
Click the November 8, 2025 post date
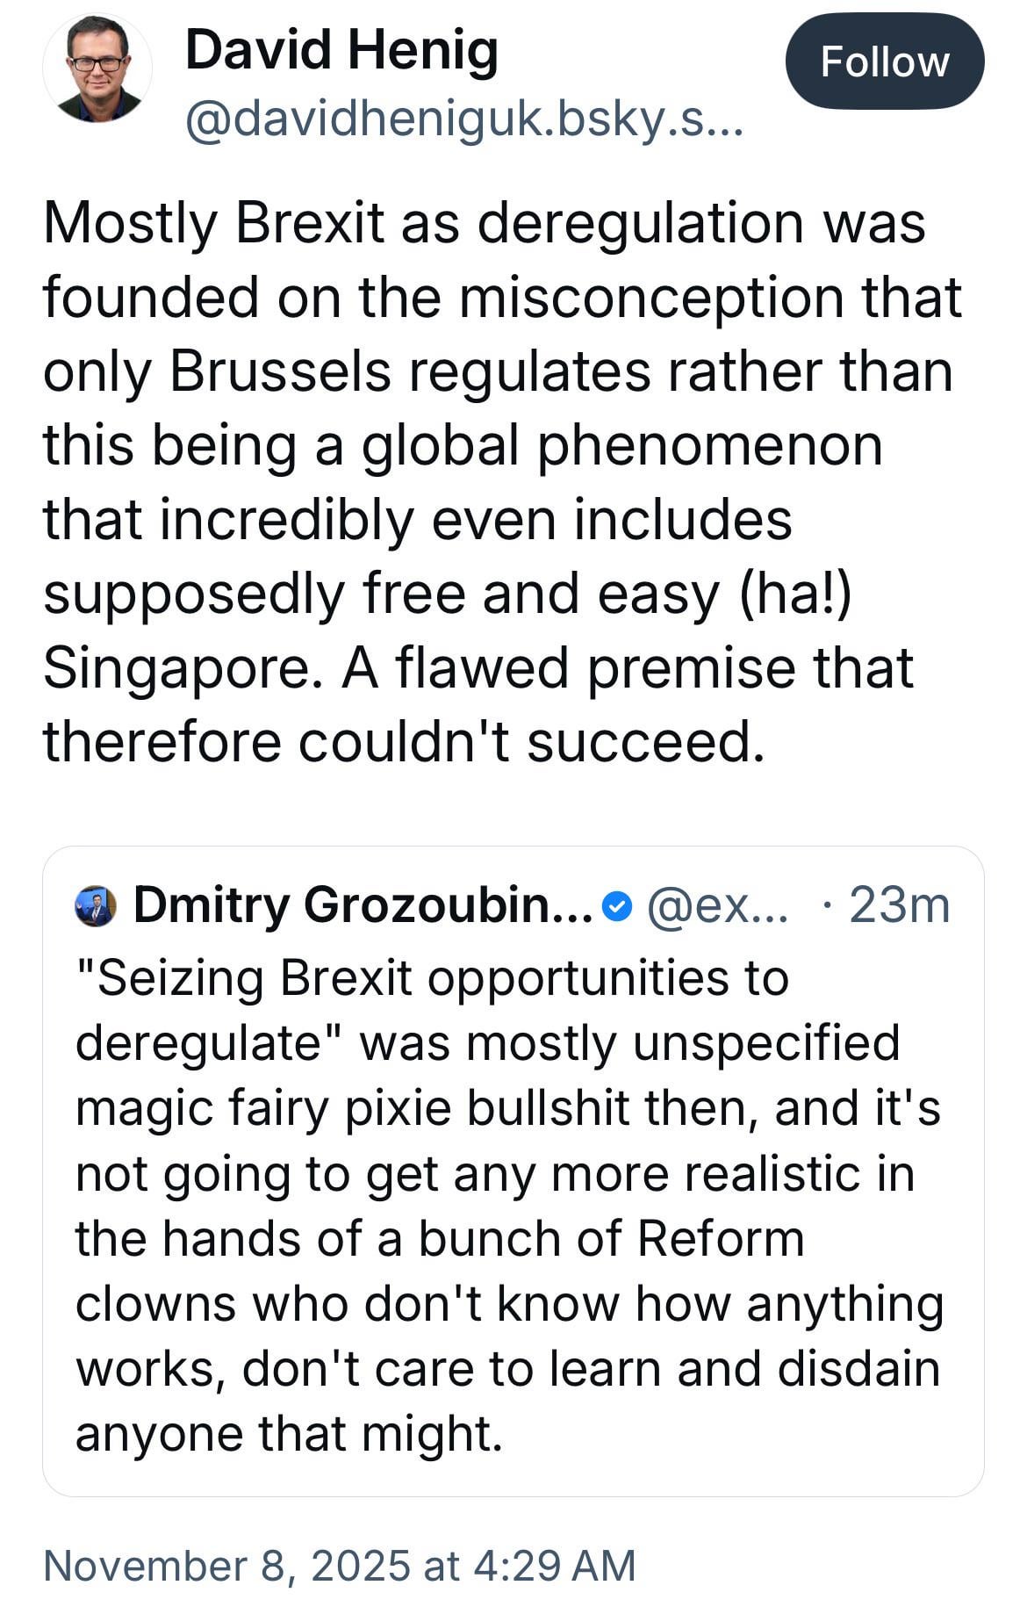coord(339,1565)
